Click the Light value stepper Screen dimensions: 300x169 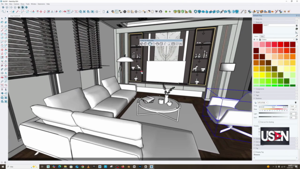click(296, 114)
